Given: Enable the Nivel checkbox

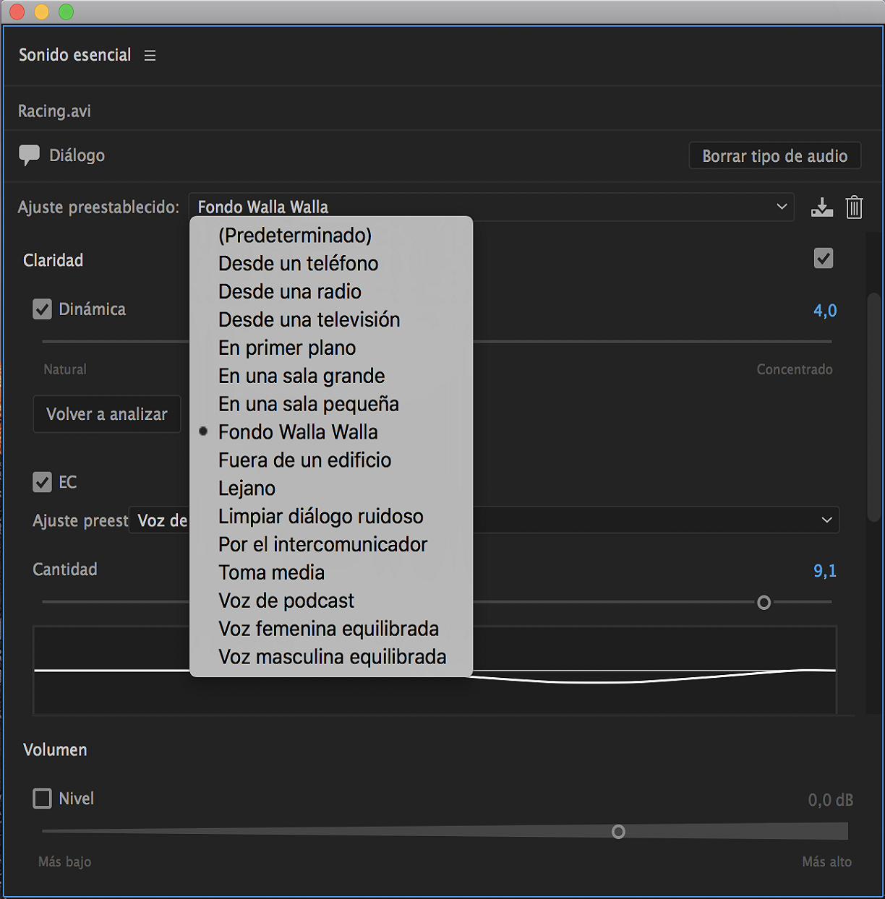Looking at the screenshot, I should (x=43, y=799).
